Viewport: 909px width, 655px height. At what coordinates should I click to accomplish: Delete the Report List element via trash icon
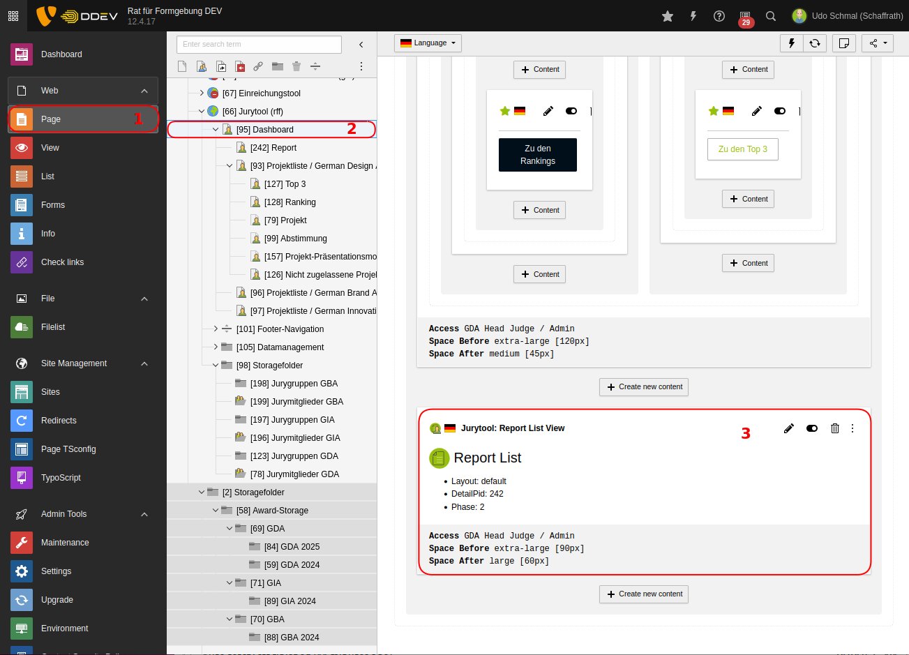834,428
